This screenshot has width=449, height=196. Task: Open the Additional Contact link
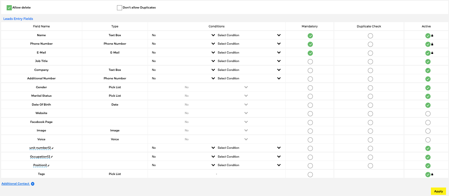pyautogui.click(x=15, y=183)
